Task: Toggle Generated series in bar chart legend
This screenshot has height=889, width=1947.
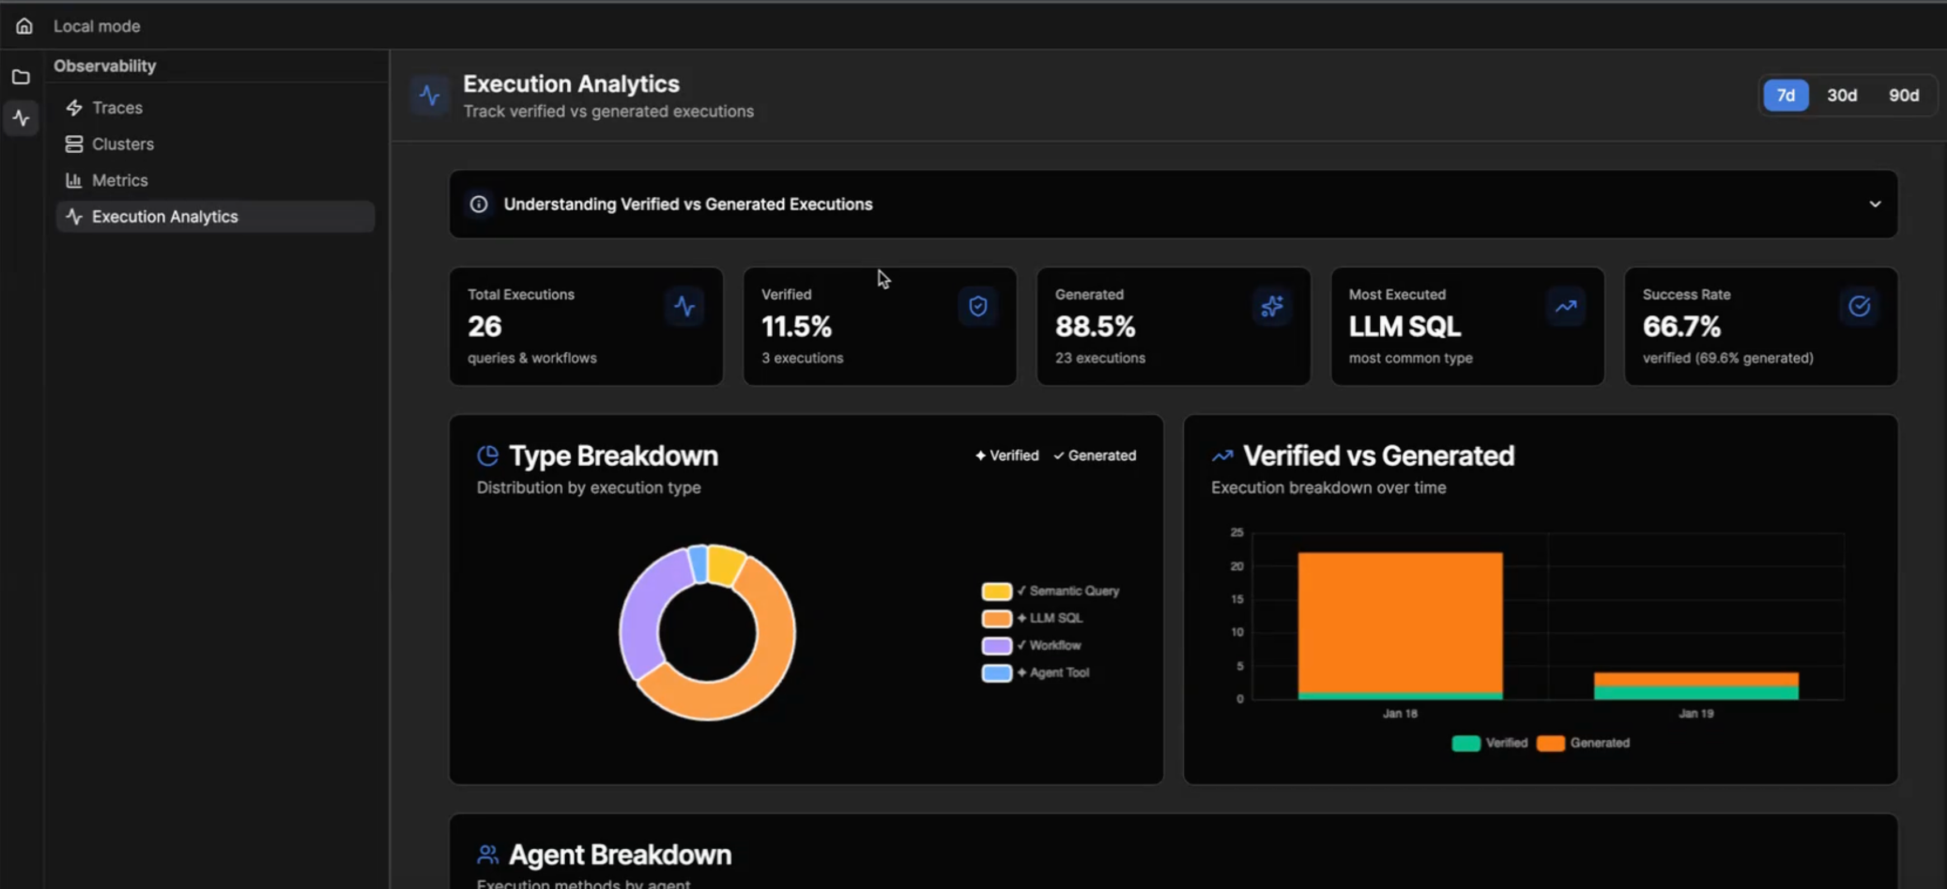Action: pyautogui.click(x=1583, y=743)
